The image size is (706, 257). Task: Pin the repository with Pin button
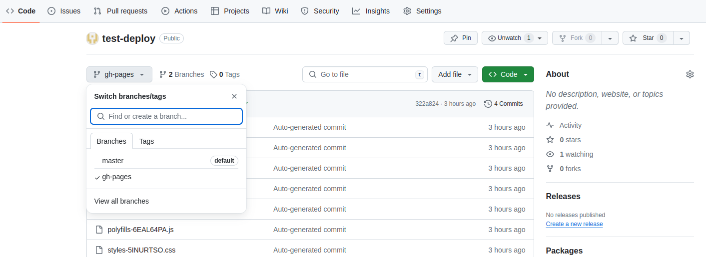(x=461, y=38)
